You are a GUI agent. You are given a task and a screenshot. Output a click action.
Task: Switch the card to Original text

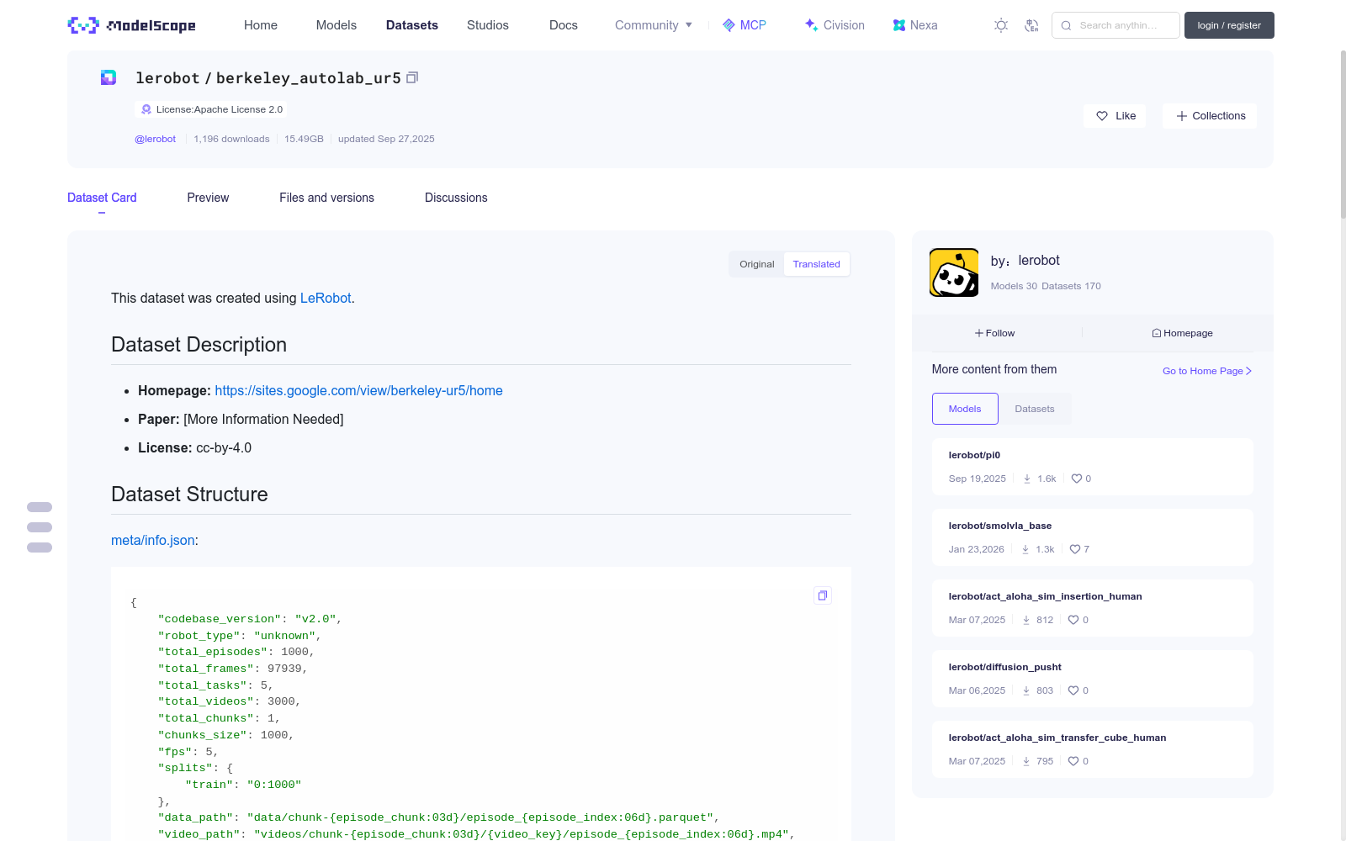[757, 264]
